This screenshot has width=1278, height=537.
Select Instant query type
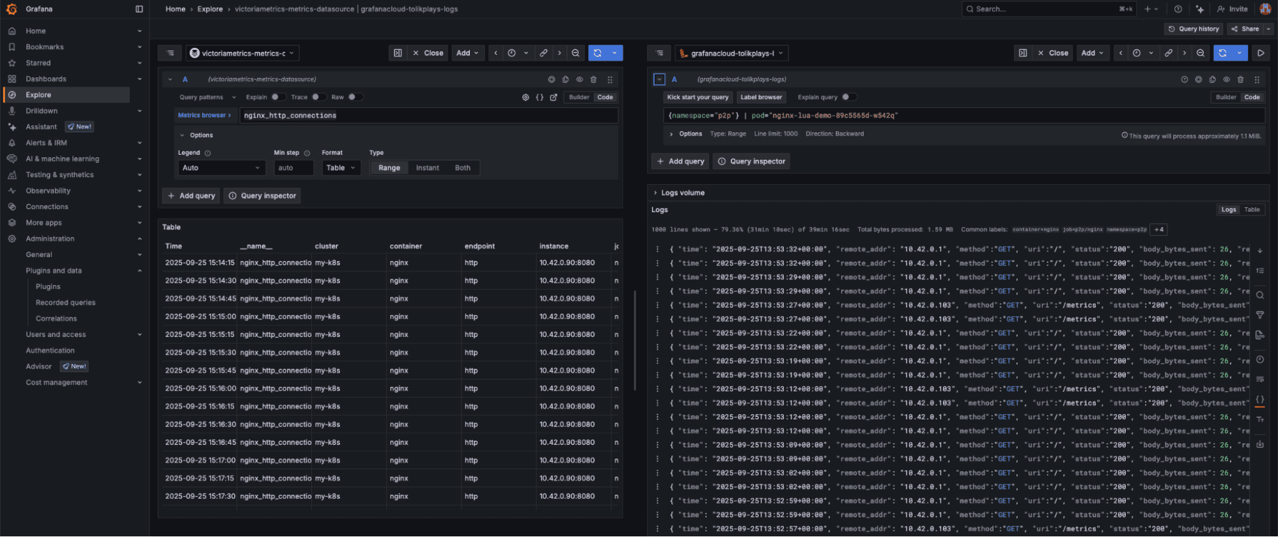tap(427, 167)
